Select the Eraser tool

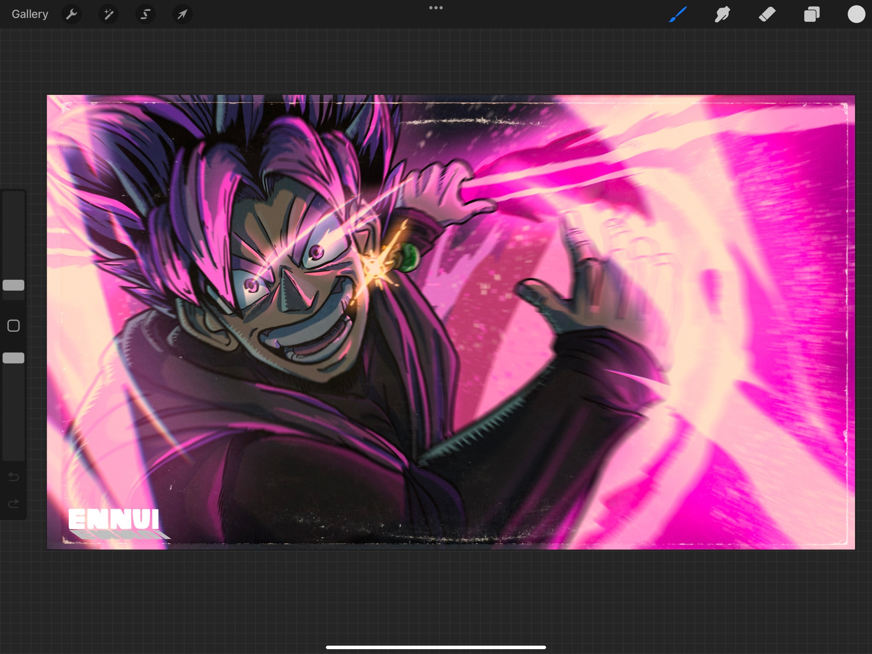(x=767, y=14)
